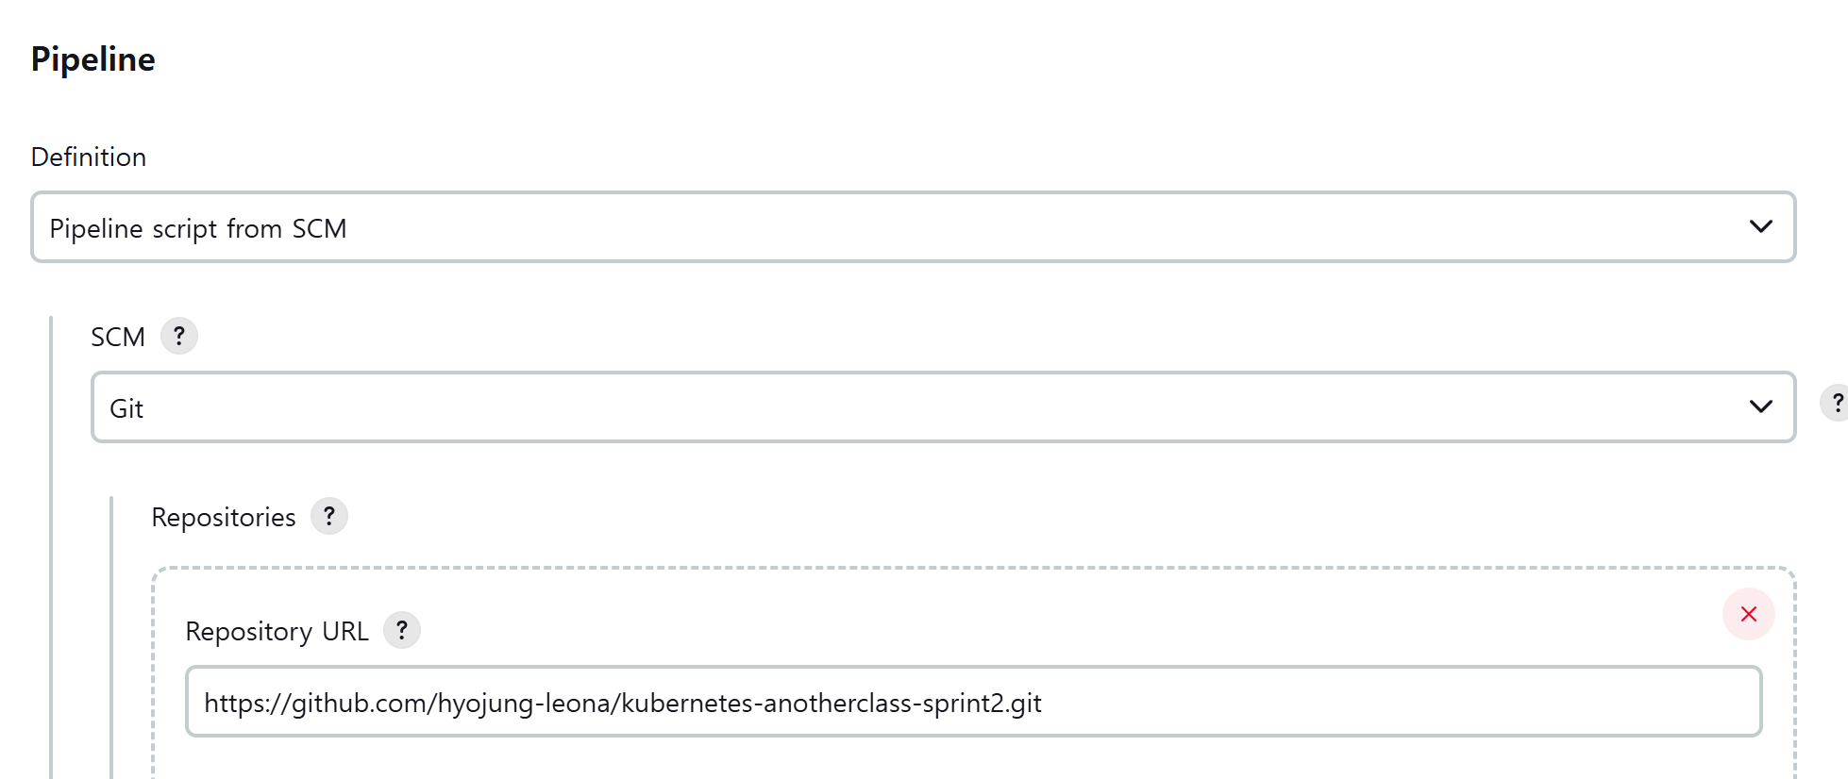Click the github.com URL text
The width and height of the screenshot is (1848, 779).
coord(622,704)
